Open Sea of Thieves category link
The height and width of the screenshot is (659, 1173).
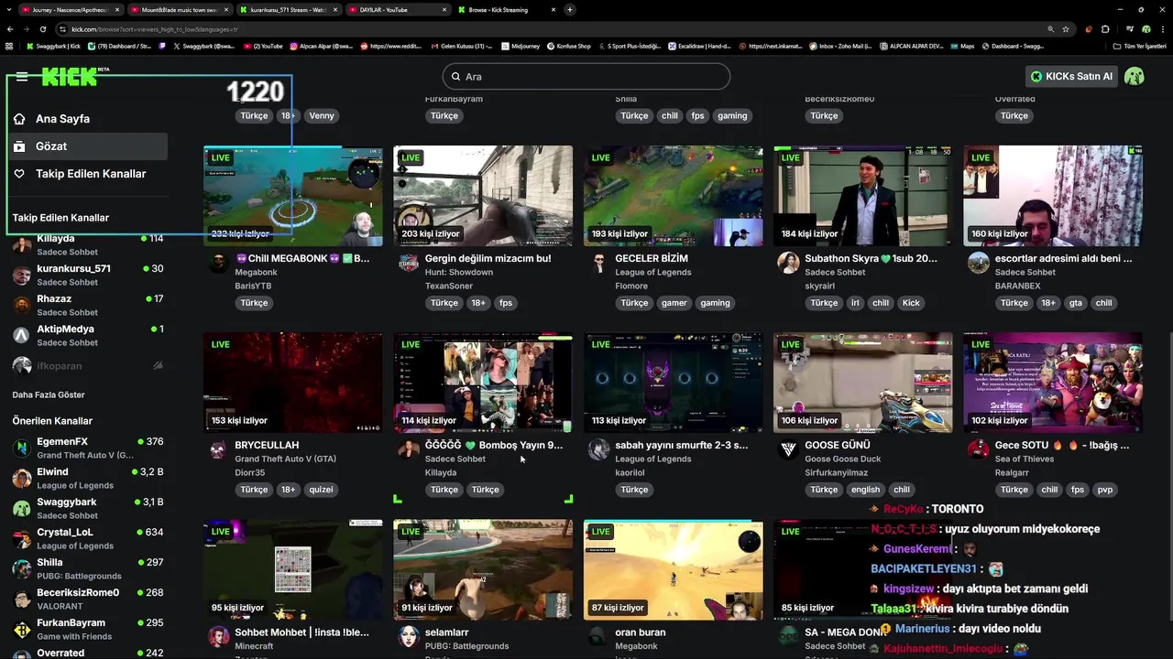[1025, 459]
